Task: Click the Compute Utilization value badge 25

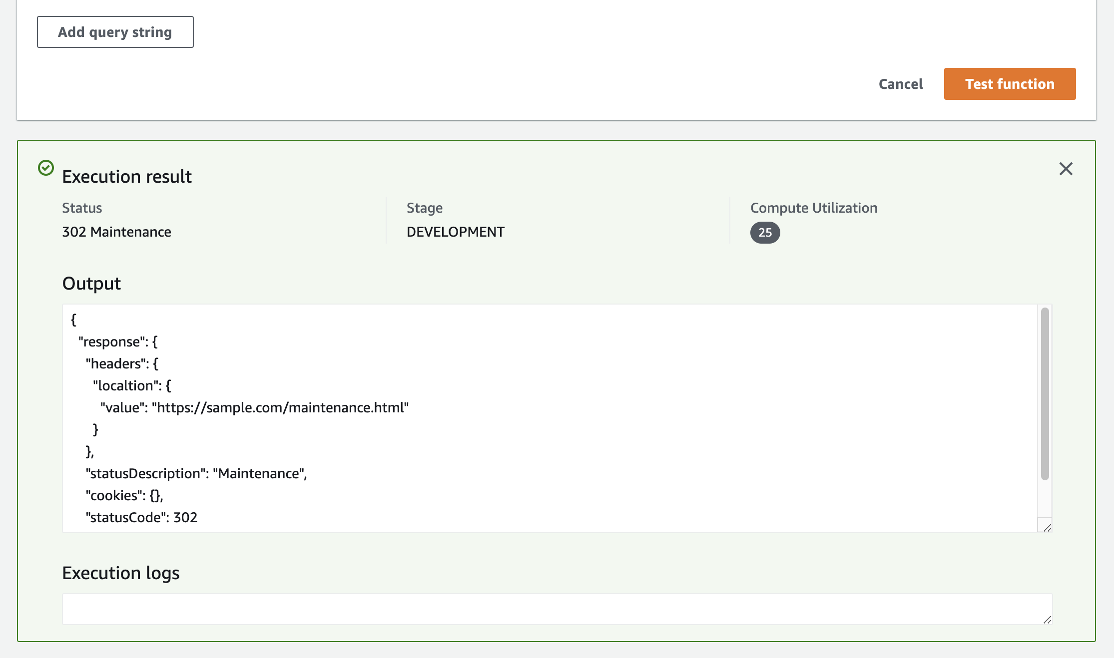Action: (x=764, y=233)
